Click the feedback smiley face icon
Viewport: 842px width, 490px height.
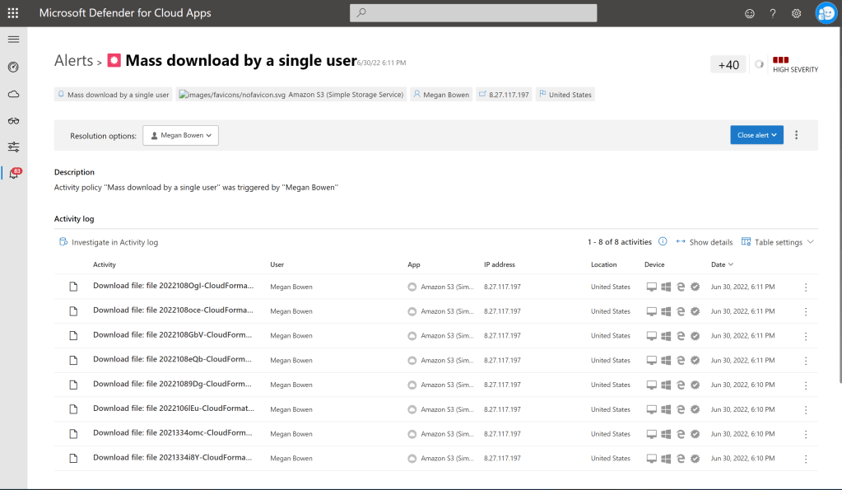coord(749,13)
